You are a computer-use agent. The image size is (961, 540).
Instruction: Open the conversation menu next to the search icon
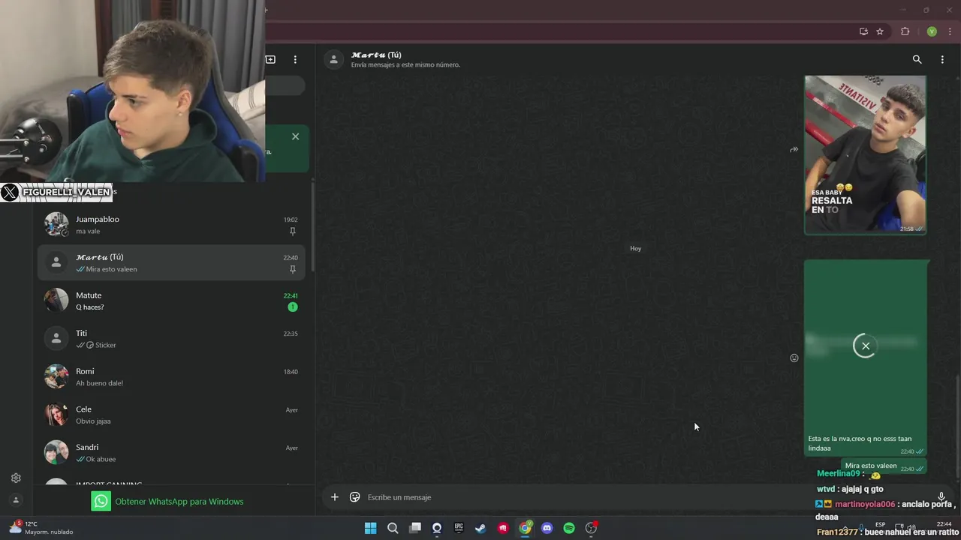(942, 59)
